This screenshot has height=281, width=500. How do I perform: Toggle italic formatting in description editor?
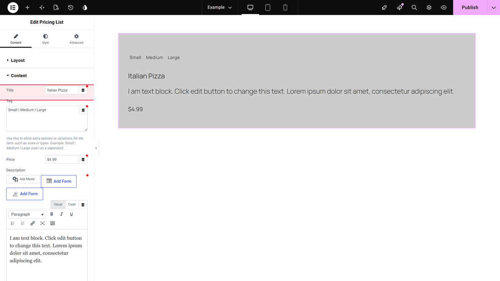pos(62,214)
